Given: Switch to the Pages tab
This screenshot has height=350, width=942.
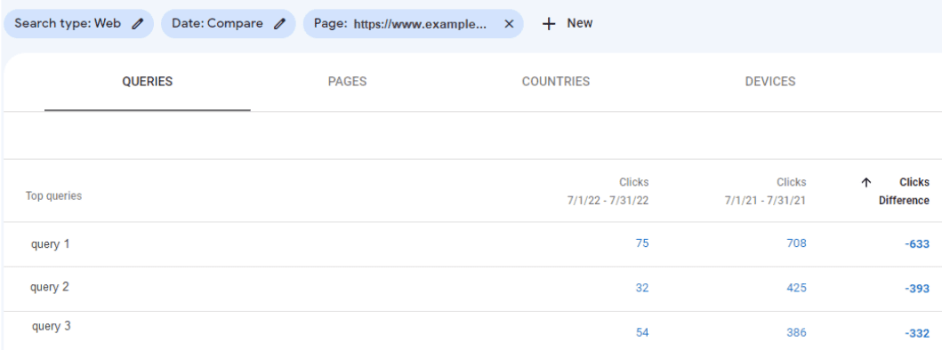Looking at the screenshot, I should pos(347,82).
